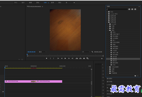142x97 pixels.
Task: Click the Add Marker icon
Action: pyautogui.click(x=47, y=58)
